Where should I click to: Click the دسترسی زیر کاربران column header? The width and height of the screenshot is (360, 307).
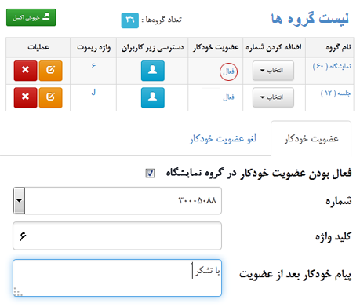[x=152, y=47]
